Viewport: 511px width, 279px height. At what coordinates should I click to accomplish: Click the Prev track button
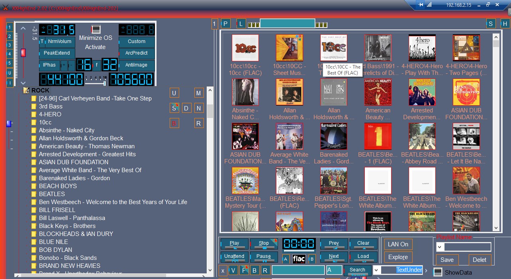(x=334, y=243)
